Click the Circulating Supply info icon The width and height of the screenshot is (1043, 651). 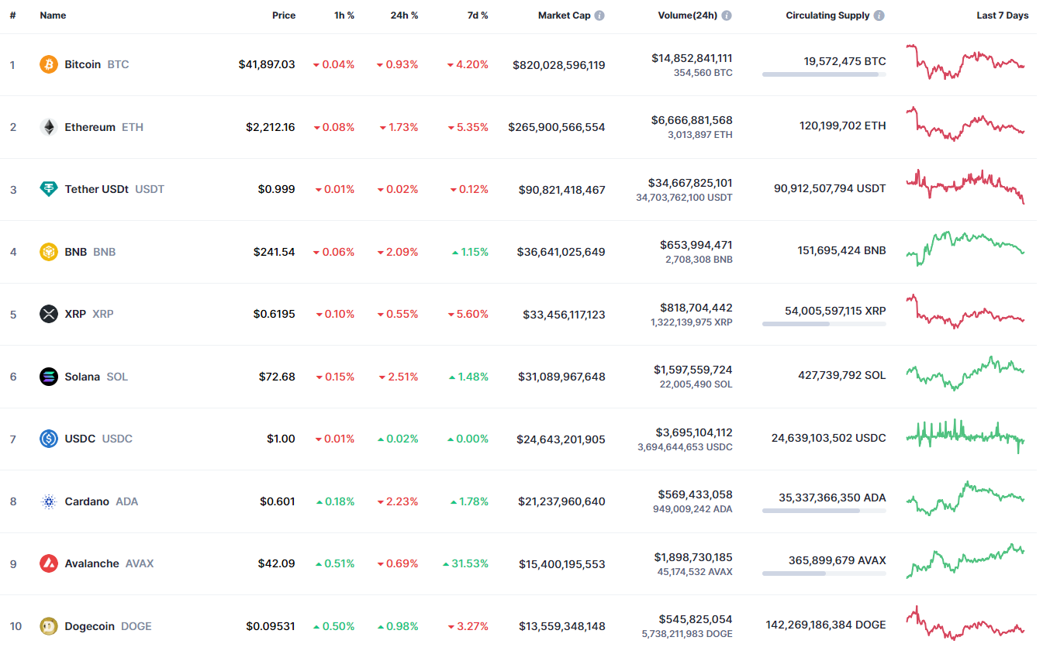(879, 15)
